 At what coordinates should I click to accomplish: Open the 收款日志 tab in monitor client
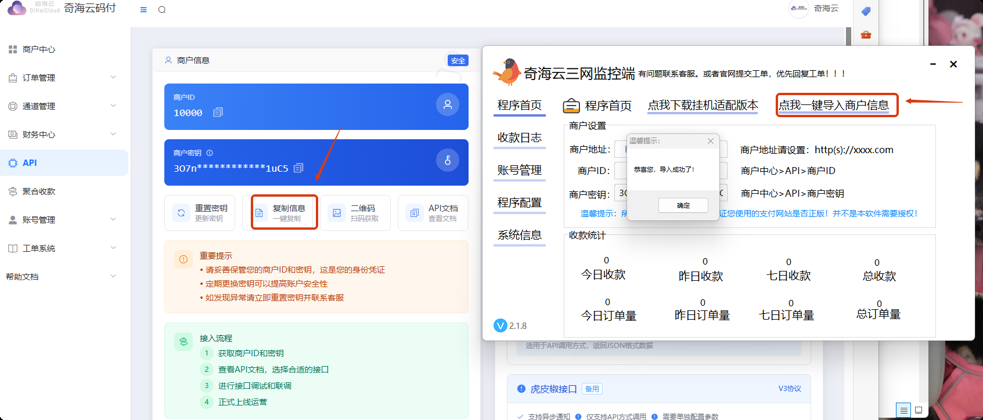[x=519, y=138]
